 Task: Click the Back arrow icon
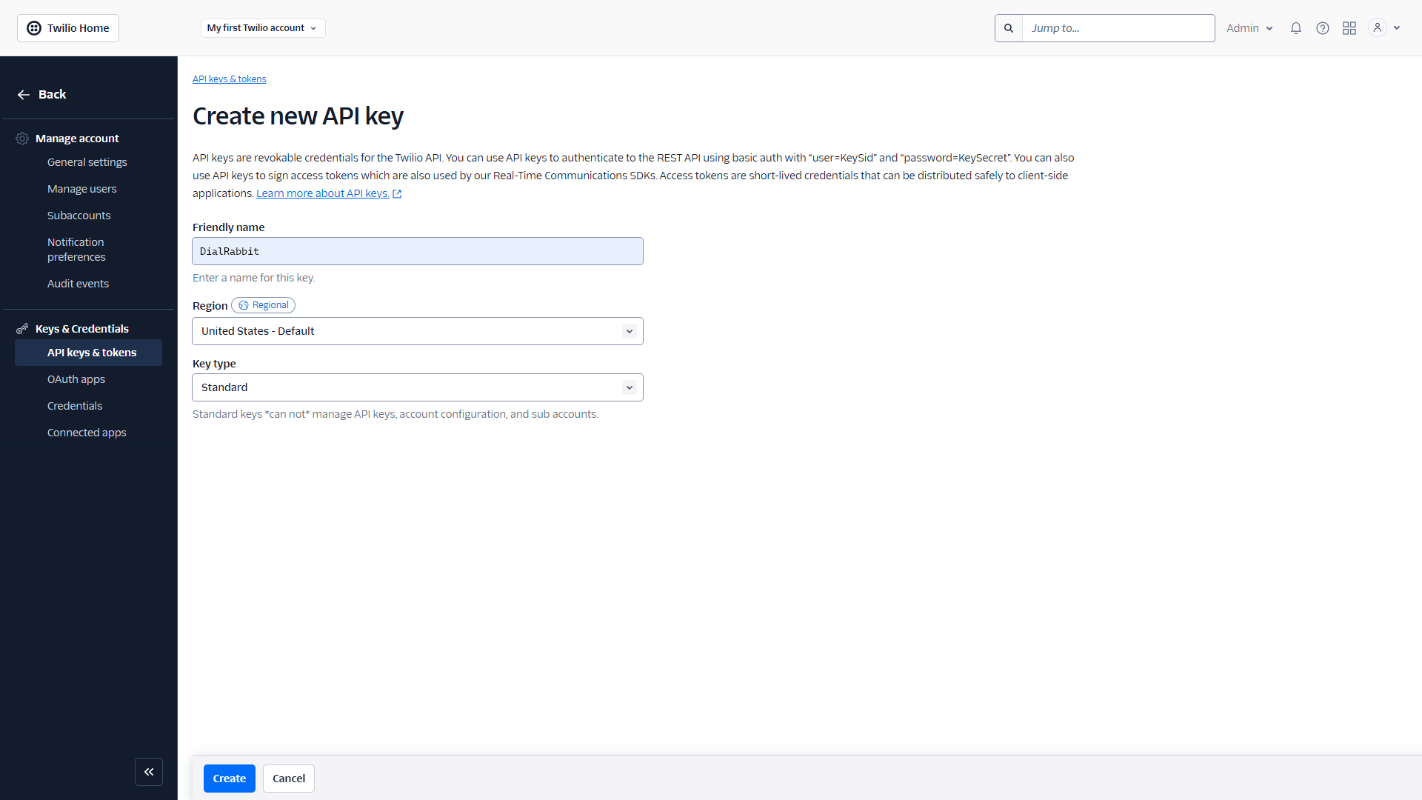pos(23,94)
